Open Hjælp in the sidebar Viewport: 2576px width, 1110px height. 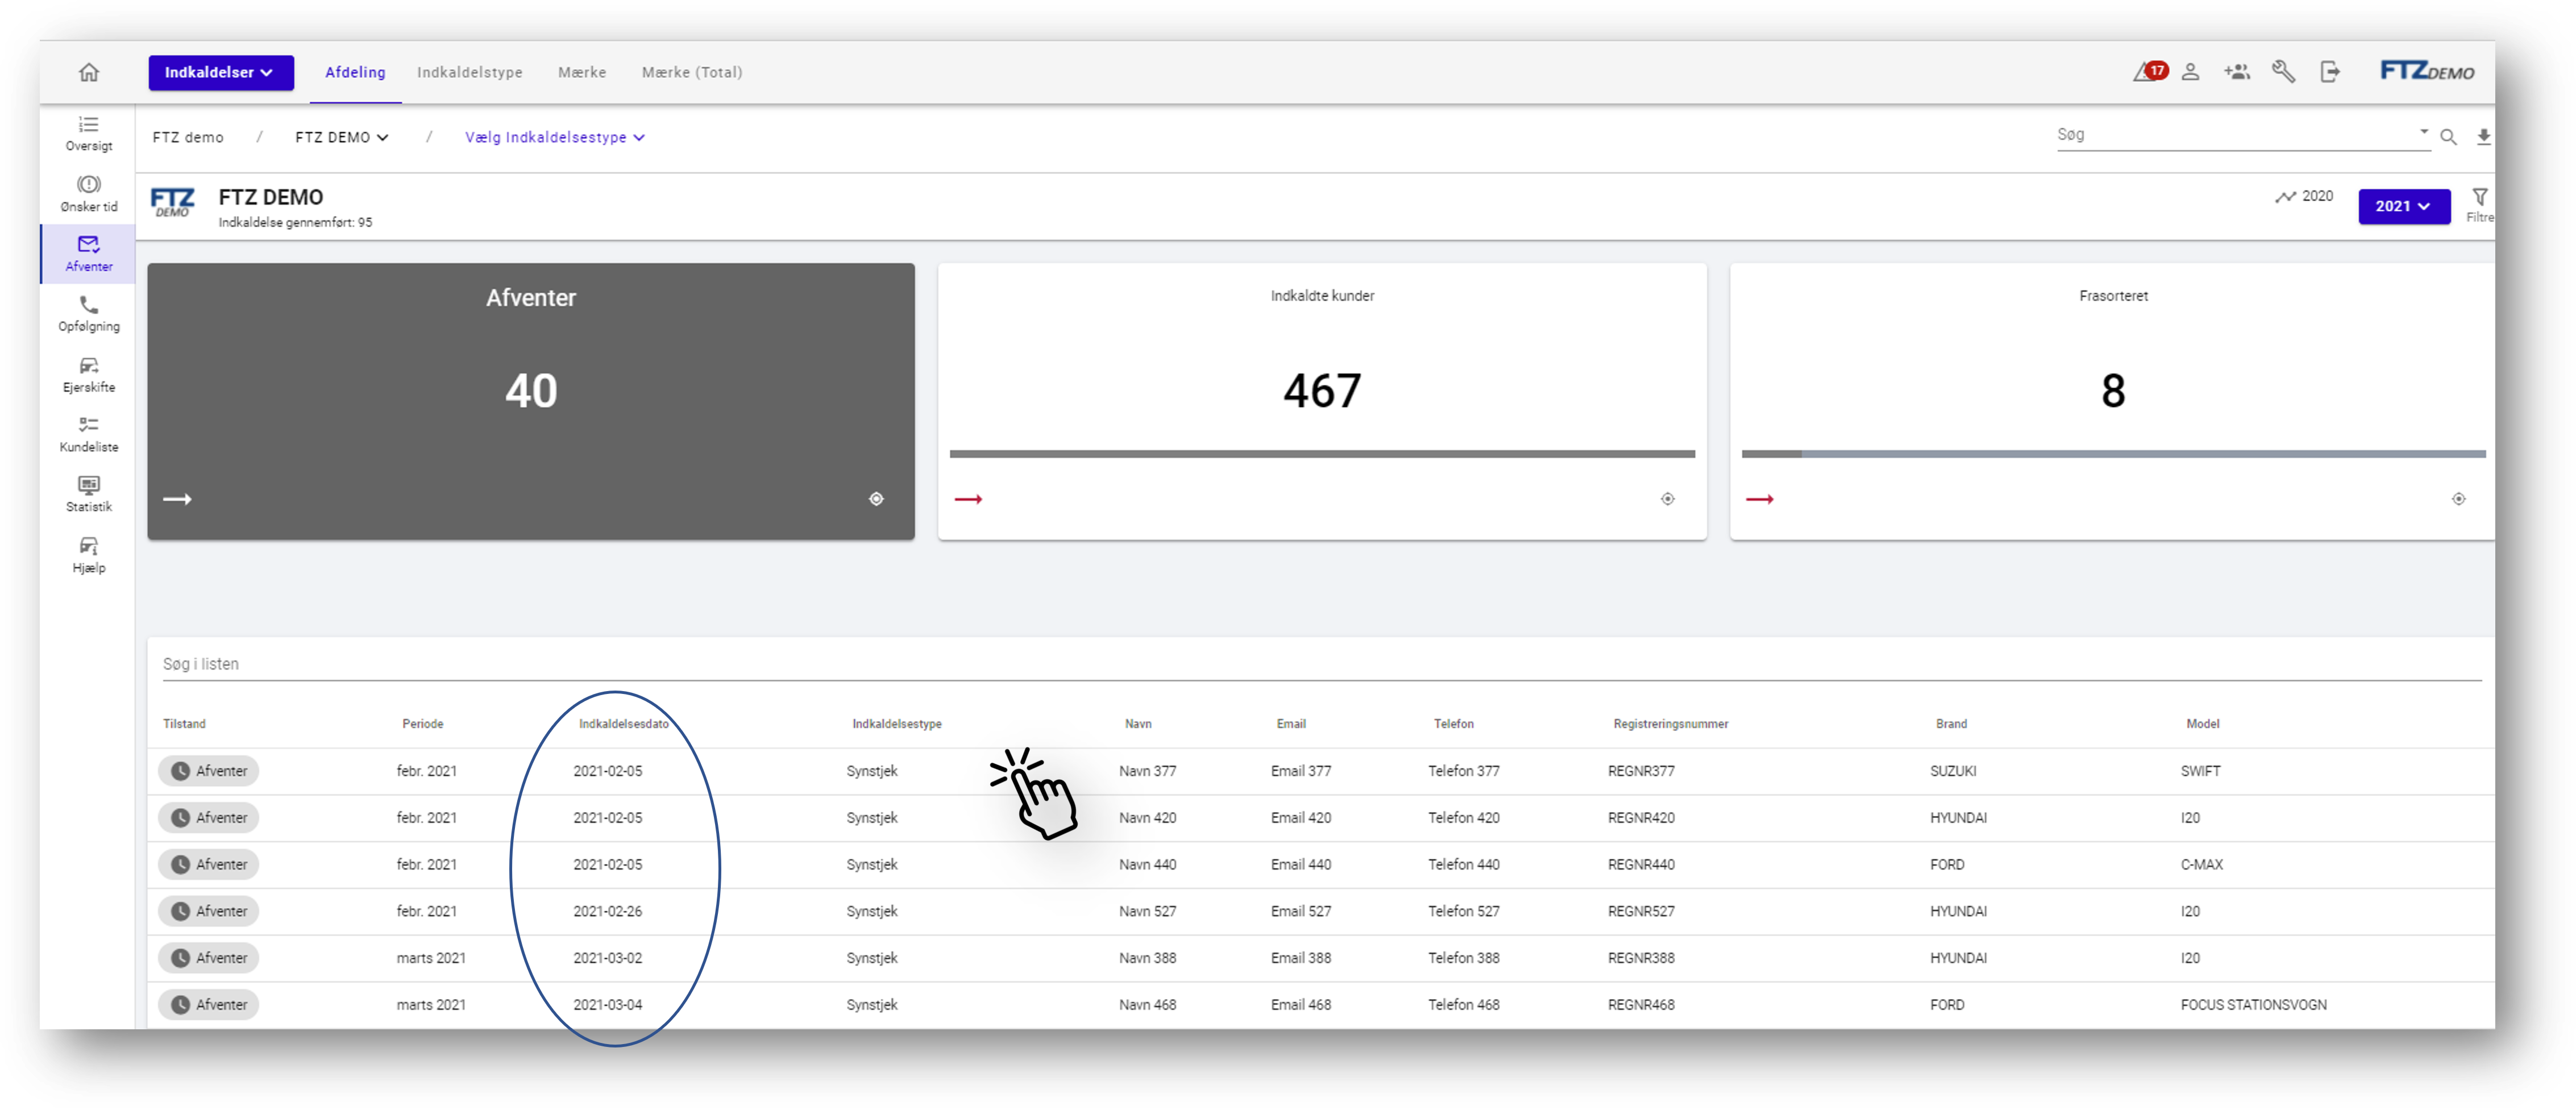(89, 555)
